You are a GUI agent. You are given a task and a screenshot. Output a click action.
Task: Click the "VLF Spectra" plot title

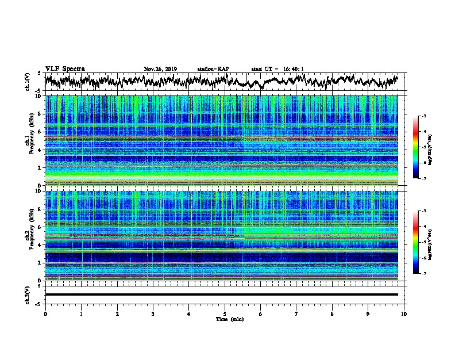[x=65, y=69]
